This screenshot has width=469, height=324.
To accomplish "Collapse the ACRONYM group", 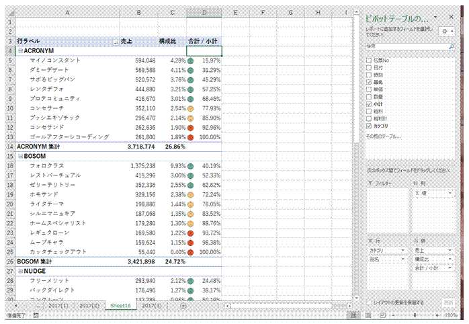I will pyautogui.click(x=20, y=51).
